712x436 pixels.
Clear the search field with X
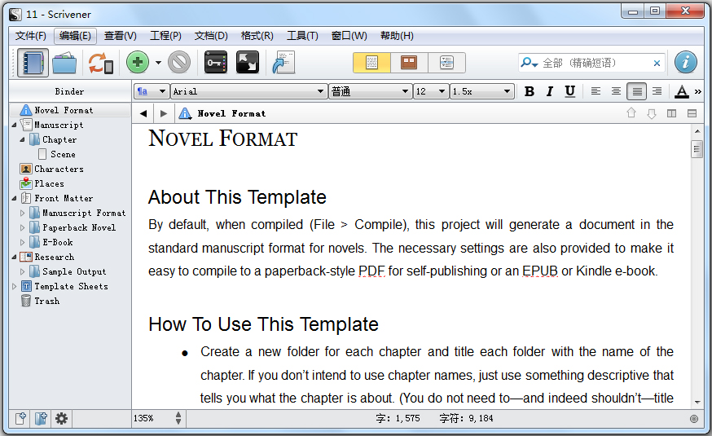point(657,63)
